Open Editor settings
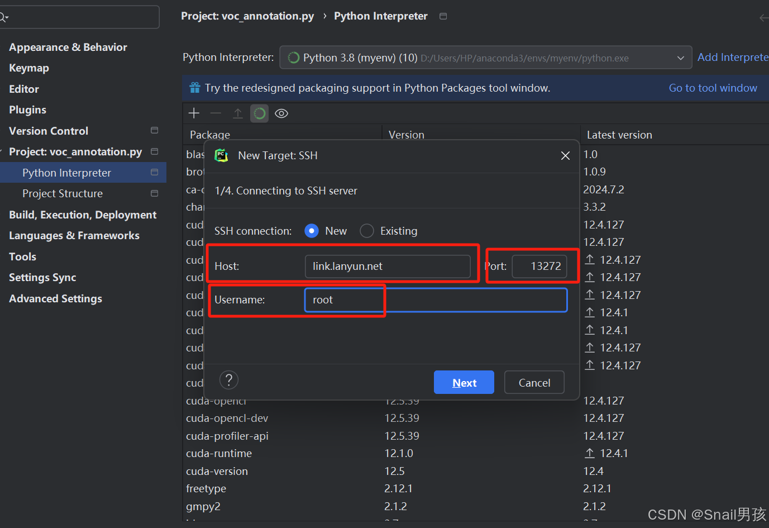The width and height of the screenshot is (769, 528). pyautogui.click(x=24, y=89)
